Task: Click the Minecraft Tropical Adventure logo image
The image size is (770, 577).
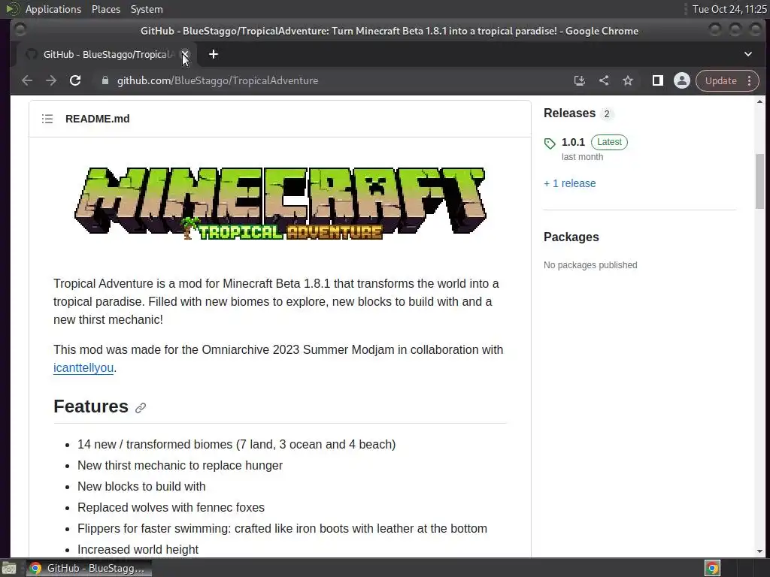Action: 280,203
